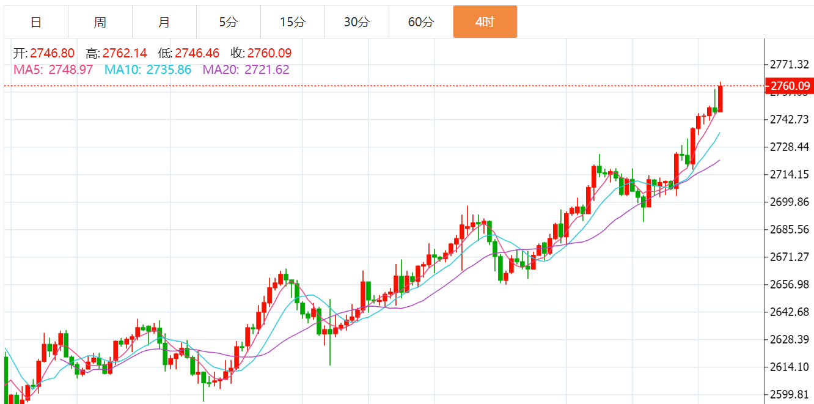Open the 60分 chart tab
The height and width of the screenshot is (404, 814).
point(421,23)
